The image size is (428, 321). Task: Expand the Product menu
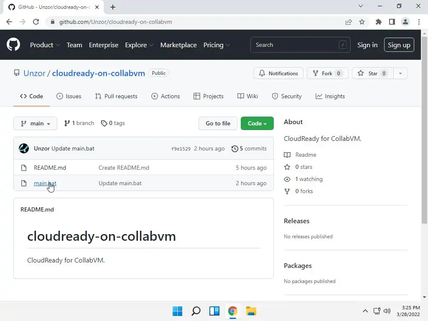[45, 45]
